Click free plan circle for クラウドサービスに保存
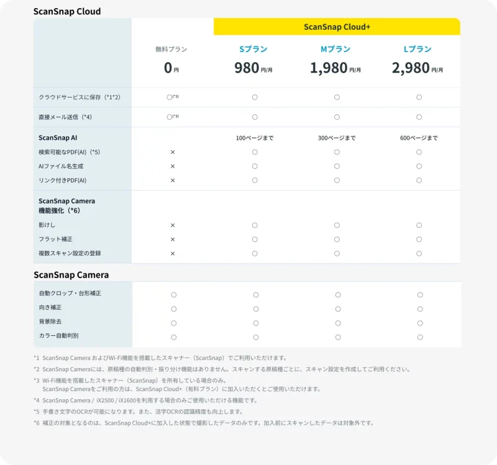 point(170,97)
